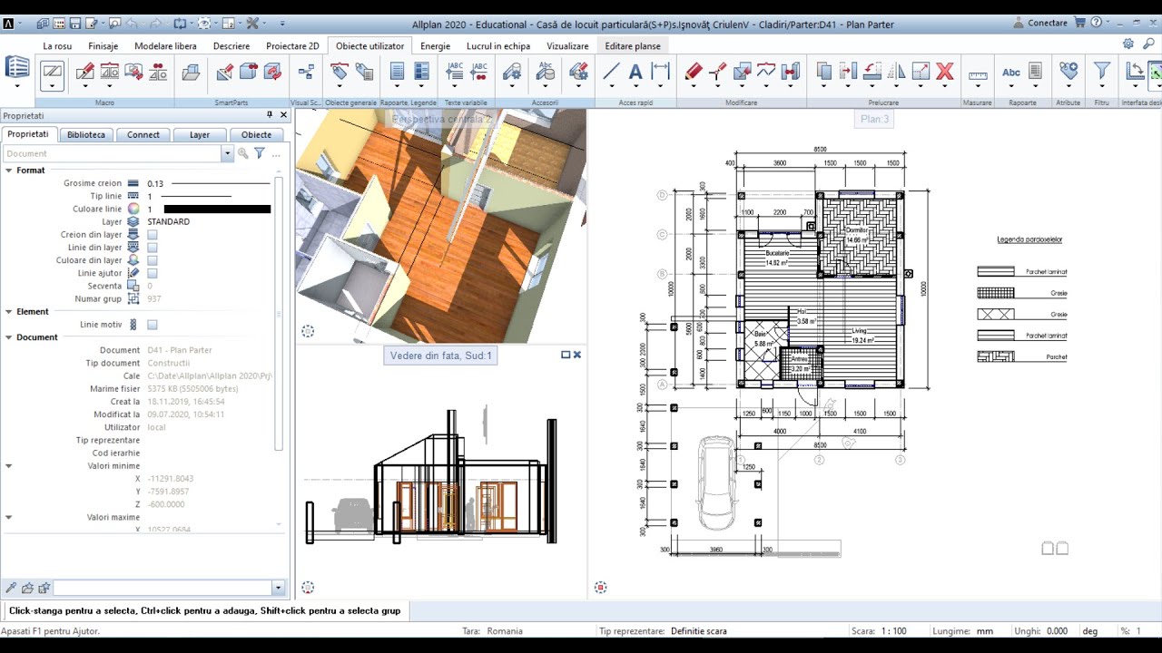
Task: Click the Grosime creion line thickness preview
Action: click(x=221, y=183)
